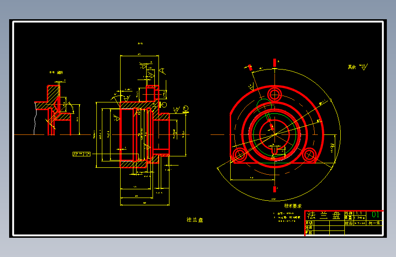The image size is (396, 257).
Task: Click the 重量 label cell
Action: 349,218
